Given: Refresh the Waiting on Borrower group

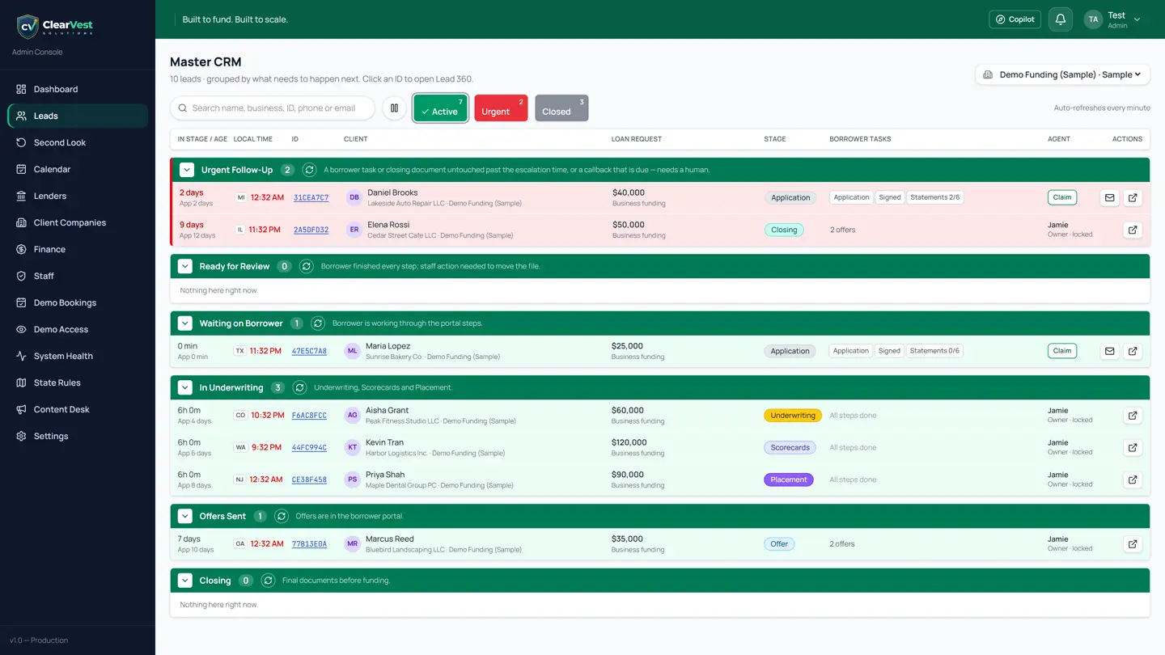Looking at the screenshot, I should pos(318,323).
